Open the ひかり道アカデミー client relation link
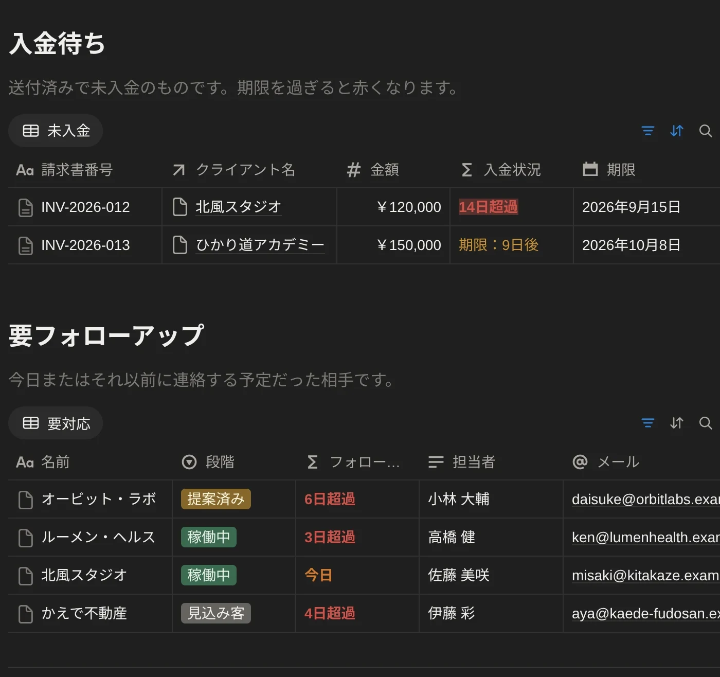This screenshot has width=720, height=677. [260, 245]
